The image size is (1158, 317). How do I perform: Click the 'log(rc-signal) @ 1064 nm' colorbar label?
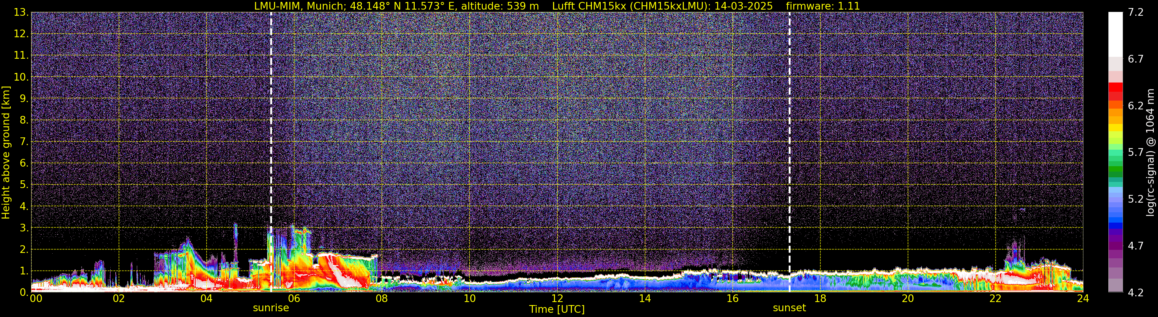pos(1150,152)
